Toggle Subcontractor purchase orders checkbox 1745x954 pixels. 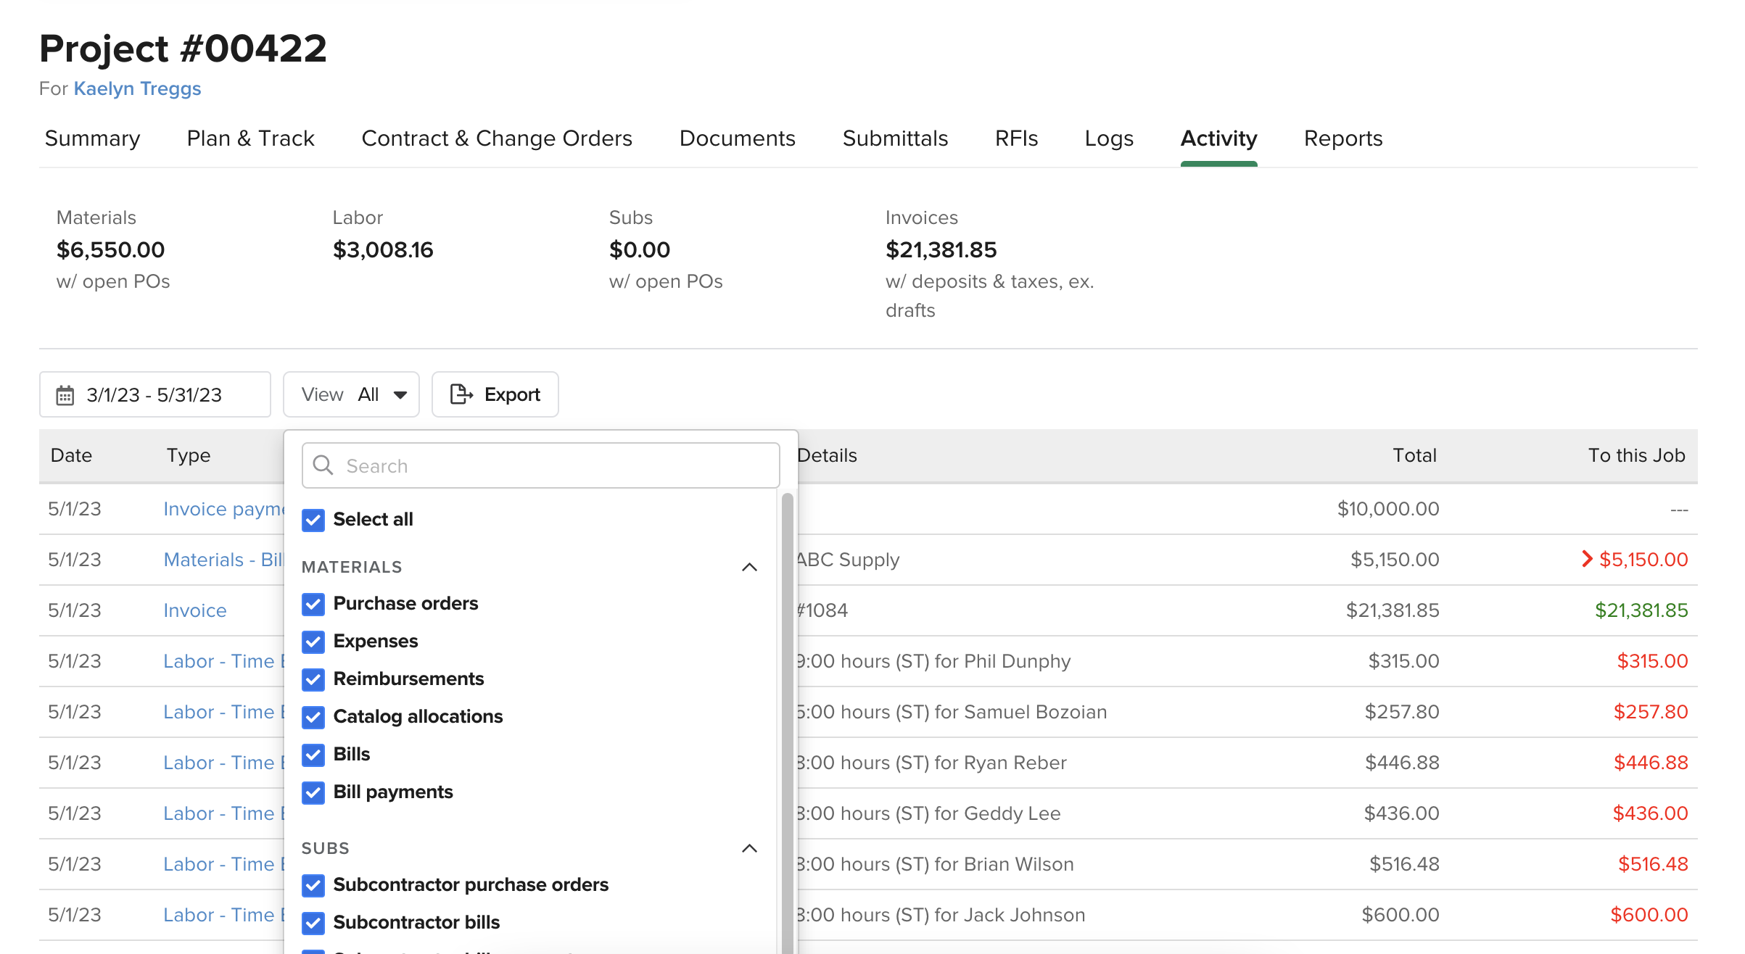[313, 885]
